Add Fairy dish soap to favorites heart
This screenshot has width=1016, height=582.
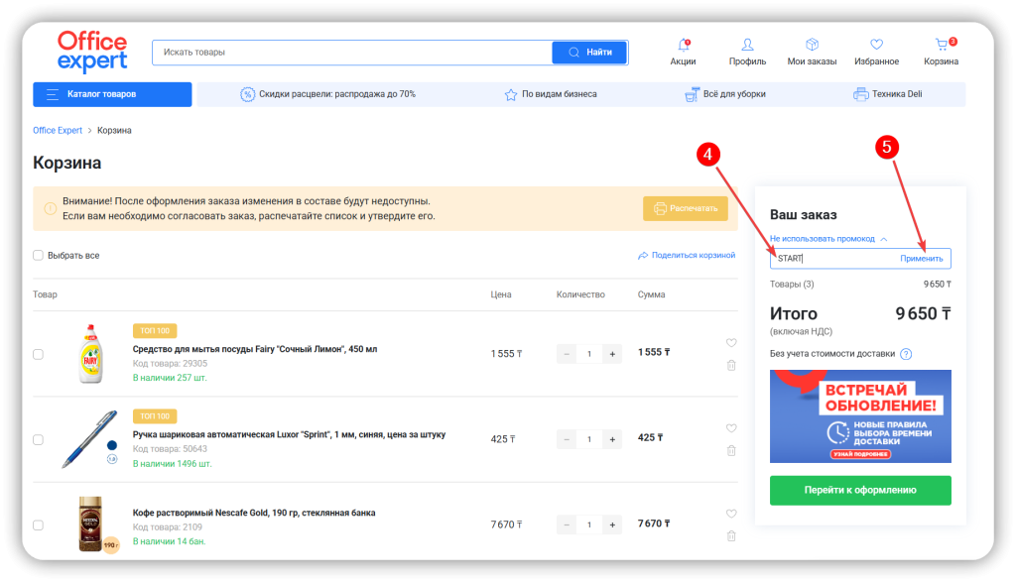pyautogui.click(x=731, y=343)
